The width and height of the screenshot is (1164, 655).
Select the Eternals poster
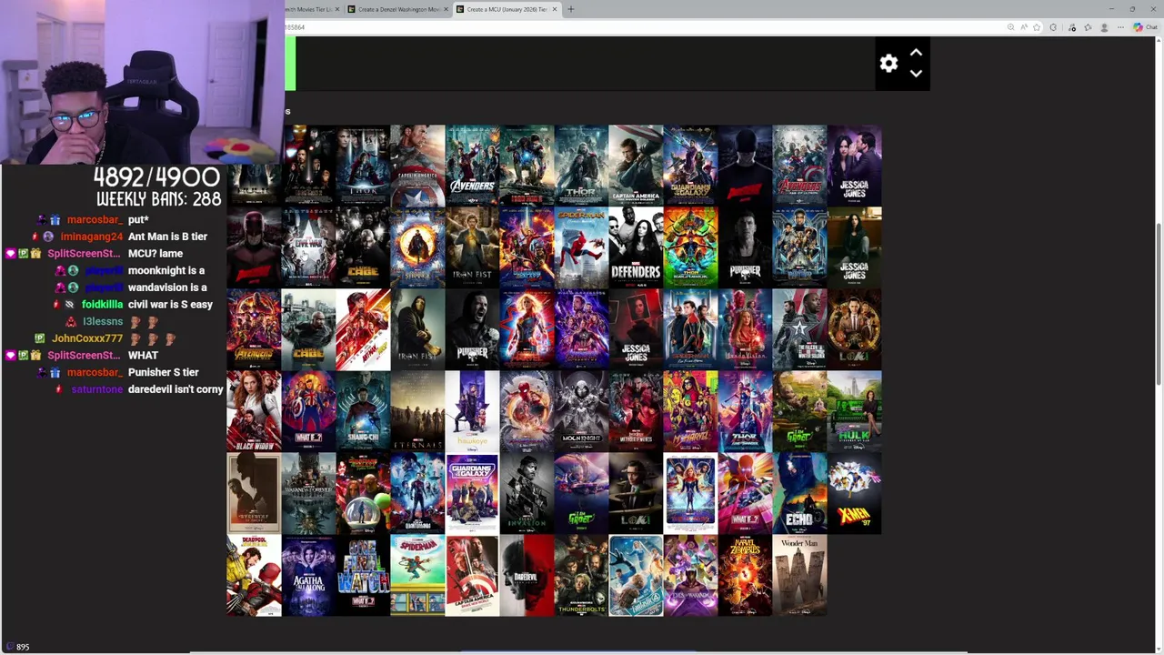(417, 411)
